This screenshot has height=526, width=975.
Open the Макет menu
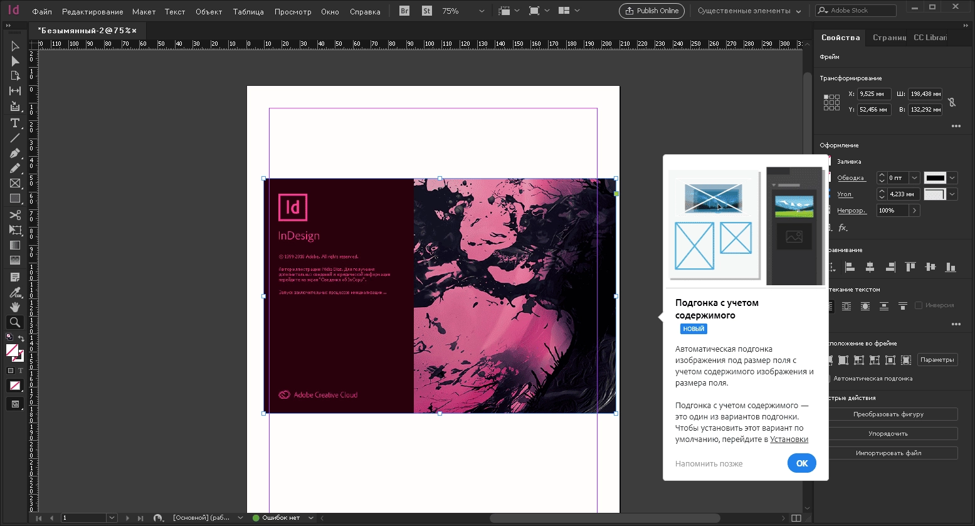pos(144,12)
